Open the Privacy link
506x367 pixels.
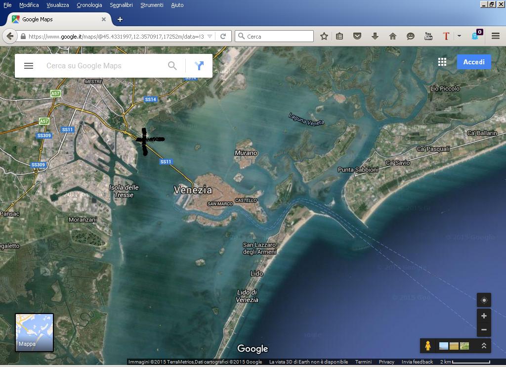[x=386, y=362]
